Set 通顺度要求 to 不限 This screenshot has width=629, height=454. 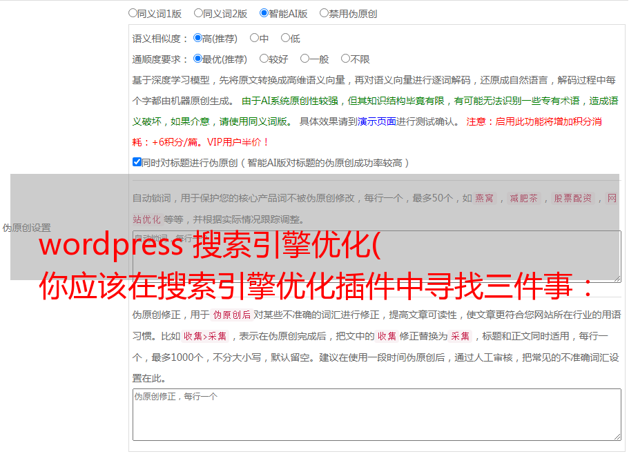pyautogui.click(x=345, y=59)
